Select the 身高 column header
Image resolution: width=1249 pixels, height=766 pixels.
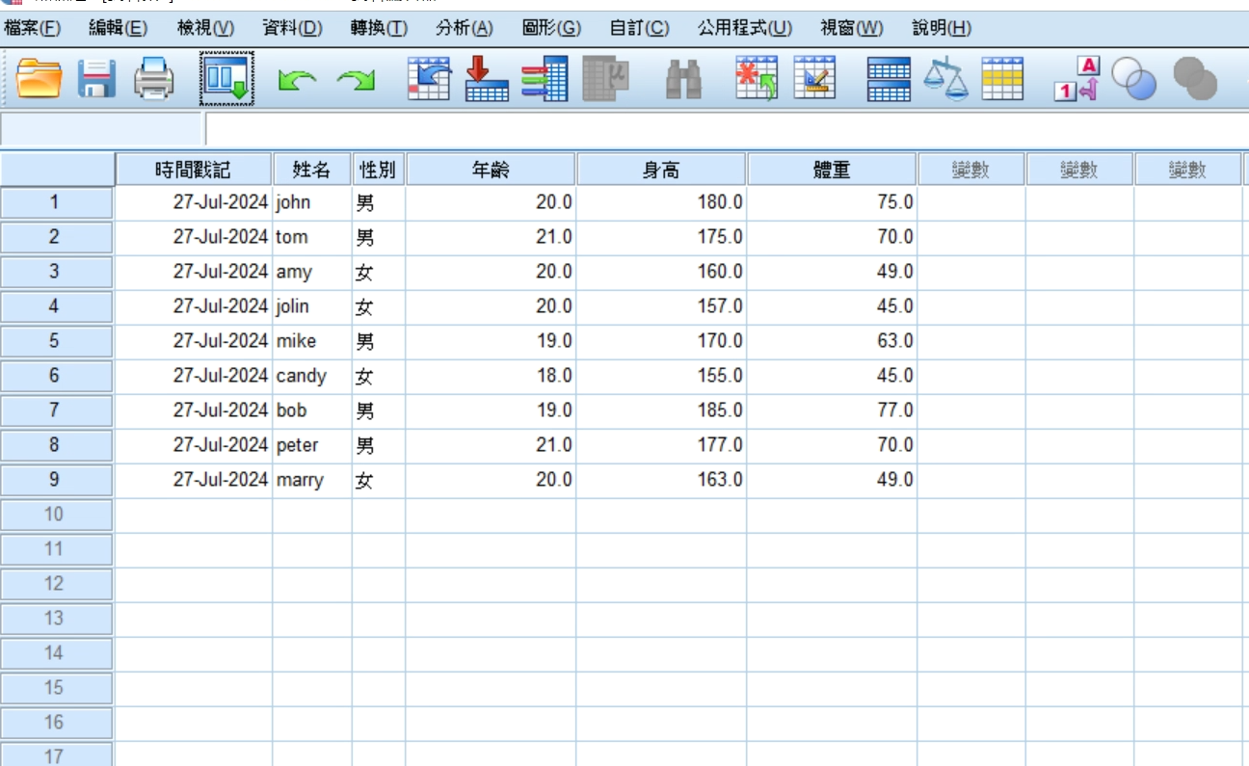pos(661,171)
